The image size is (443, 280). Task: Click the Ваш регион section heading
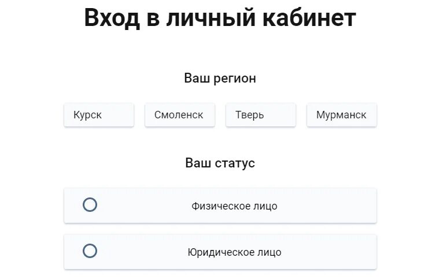coord(220,79)
